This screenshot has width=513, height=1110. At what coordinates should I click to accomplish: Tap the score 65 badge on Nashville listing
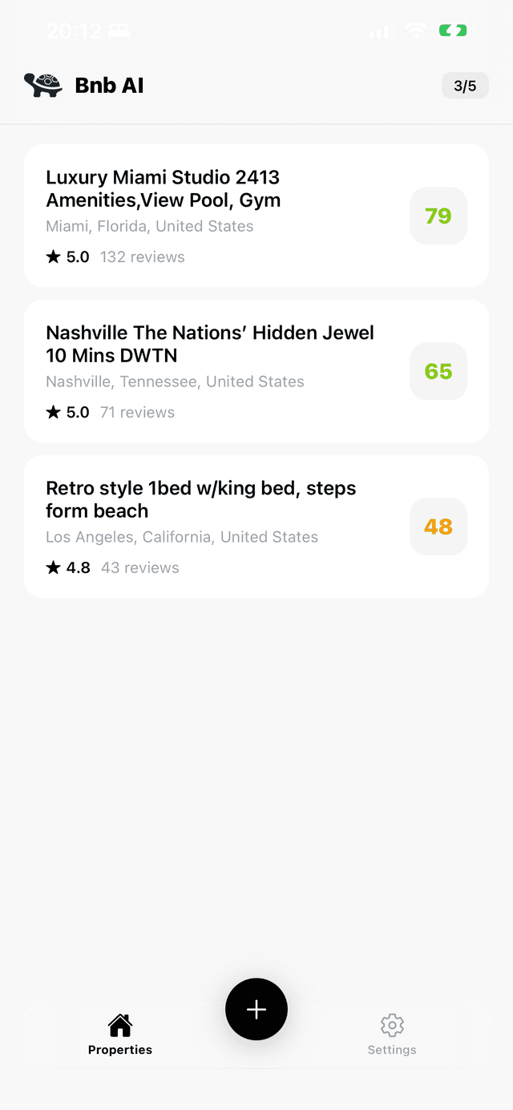pyautogui.click(x=438, y=371)
